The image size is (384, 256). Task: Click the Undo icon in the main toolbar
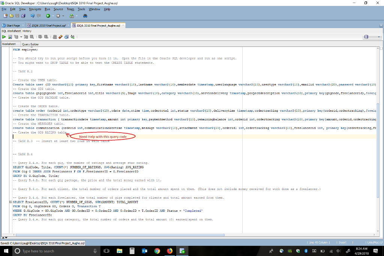click(33, 16)
